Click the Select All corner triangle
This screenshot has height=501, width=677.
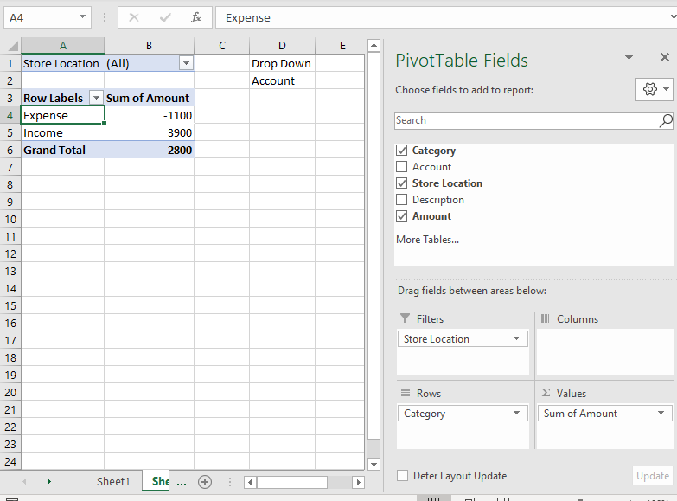click(13, 46)
